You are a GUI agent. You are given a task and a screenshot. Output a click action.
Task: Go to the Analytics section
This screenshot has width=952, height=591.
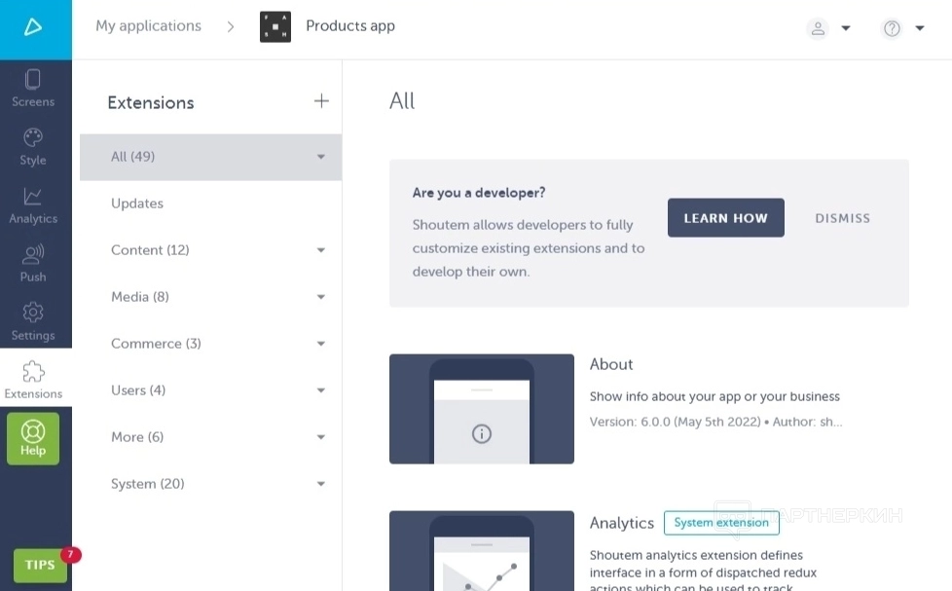coord(33,204)
